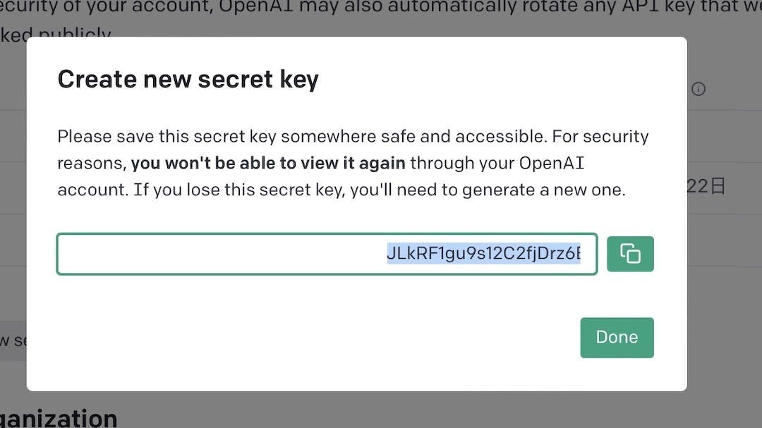The height and width of the screenshot is (428, 762).
Task: Click the bold "you won't be able to view it again" text
Action: 268,164
